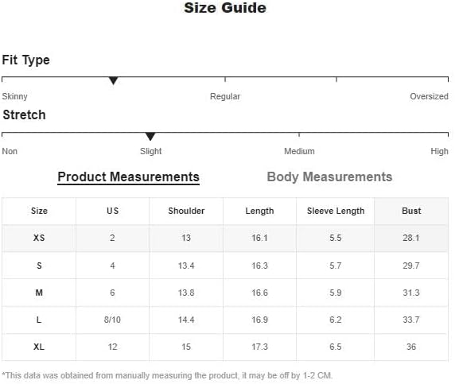This screenshot has width=455, height=384.
Task: Click the Medium stretch label
Action: [299, 151]
